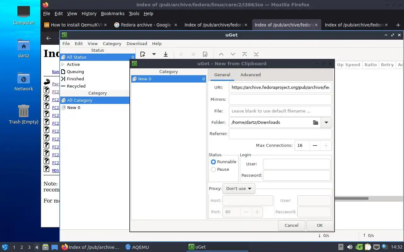The image size is (404, 252).
Task: Open the uGet File menu
Action: pyautogui.click(x=66, y=44)
